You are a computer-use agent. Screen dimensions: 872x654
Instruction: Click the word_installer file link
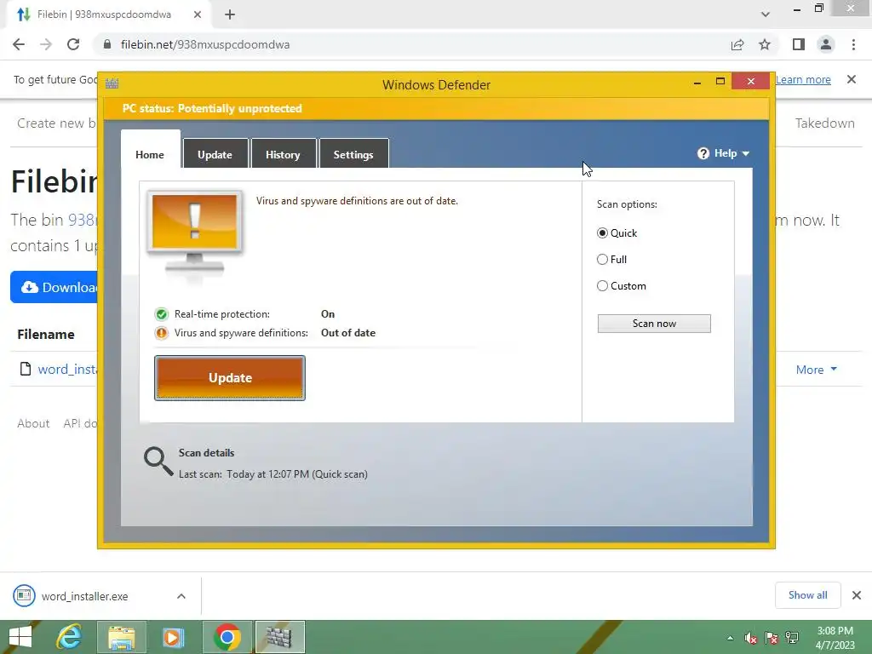(67, 370)
